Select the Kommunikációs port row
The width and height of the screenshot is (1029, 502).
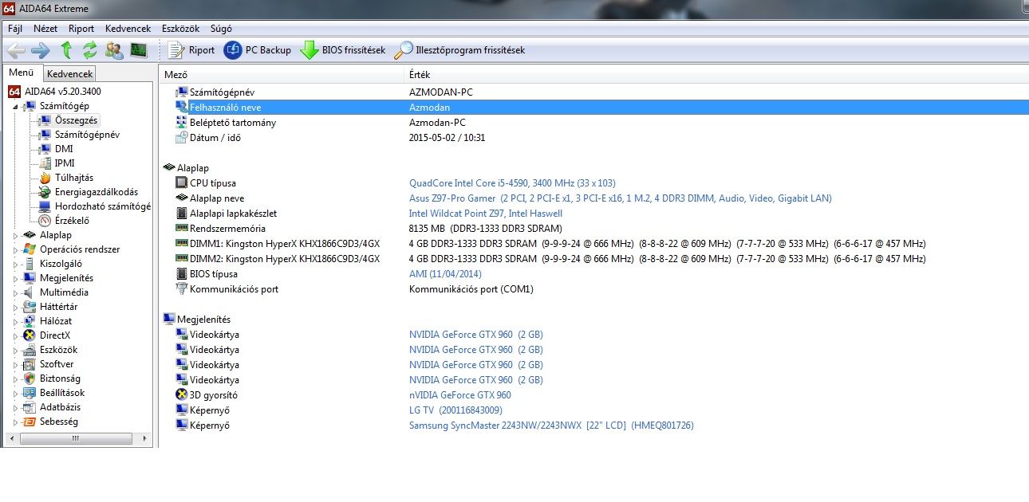click(x=593, y=289)
